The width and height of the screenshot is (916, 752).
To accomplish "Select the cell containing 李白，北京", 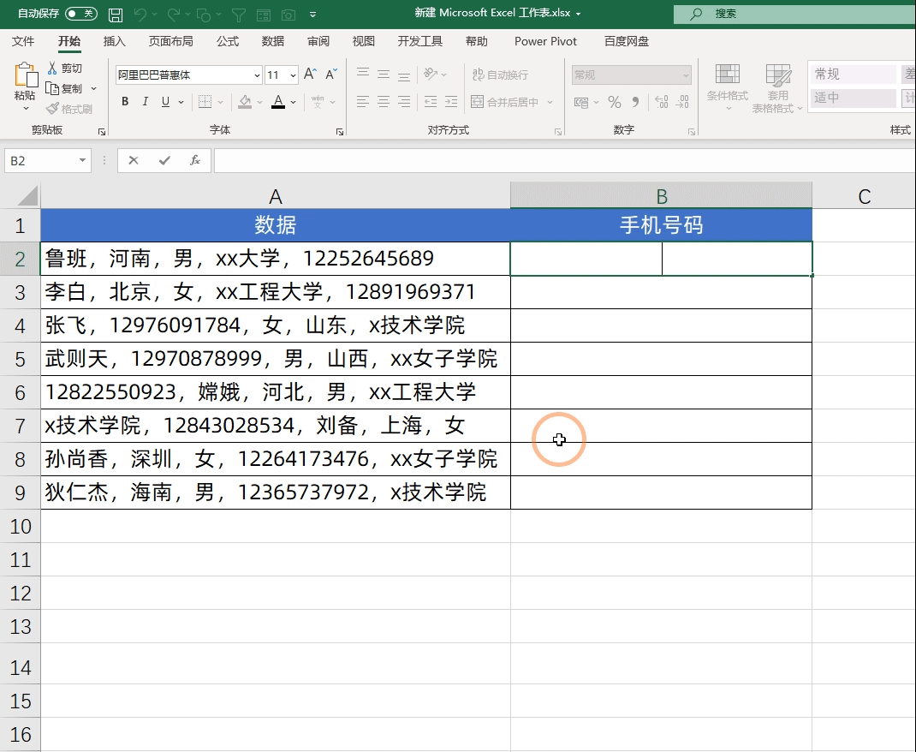I will (x=275, y=292).
